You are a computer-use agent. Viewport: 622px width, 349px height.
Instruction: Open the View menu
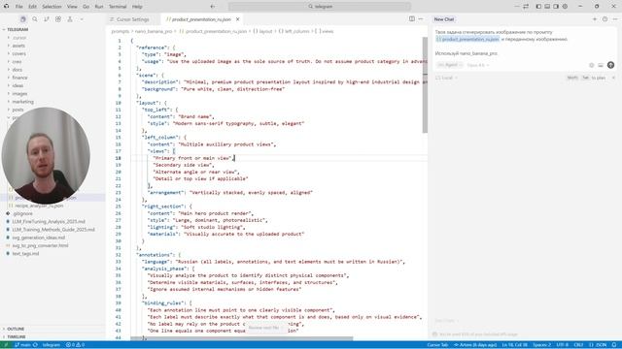click(72, 7)
